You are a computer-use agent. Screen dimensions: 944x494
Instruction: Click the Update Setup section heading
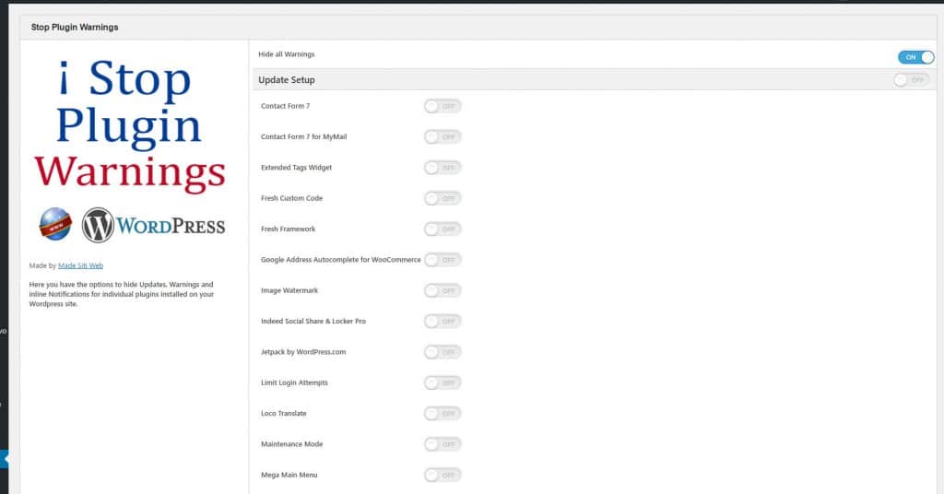coord(287,80)
